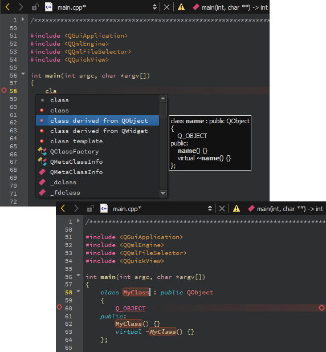Viewport: 326px width, 352px height.
Task: Click the highlighted MyClass name on line 58
Action: pos(136,292)
